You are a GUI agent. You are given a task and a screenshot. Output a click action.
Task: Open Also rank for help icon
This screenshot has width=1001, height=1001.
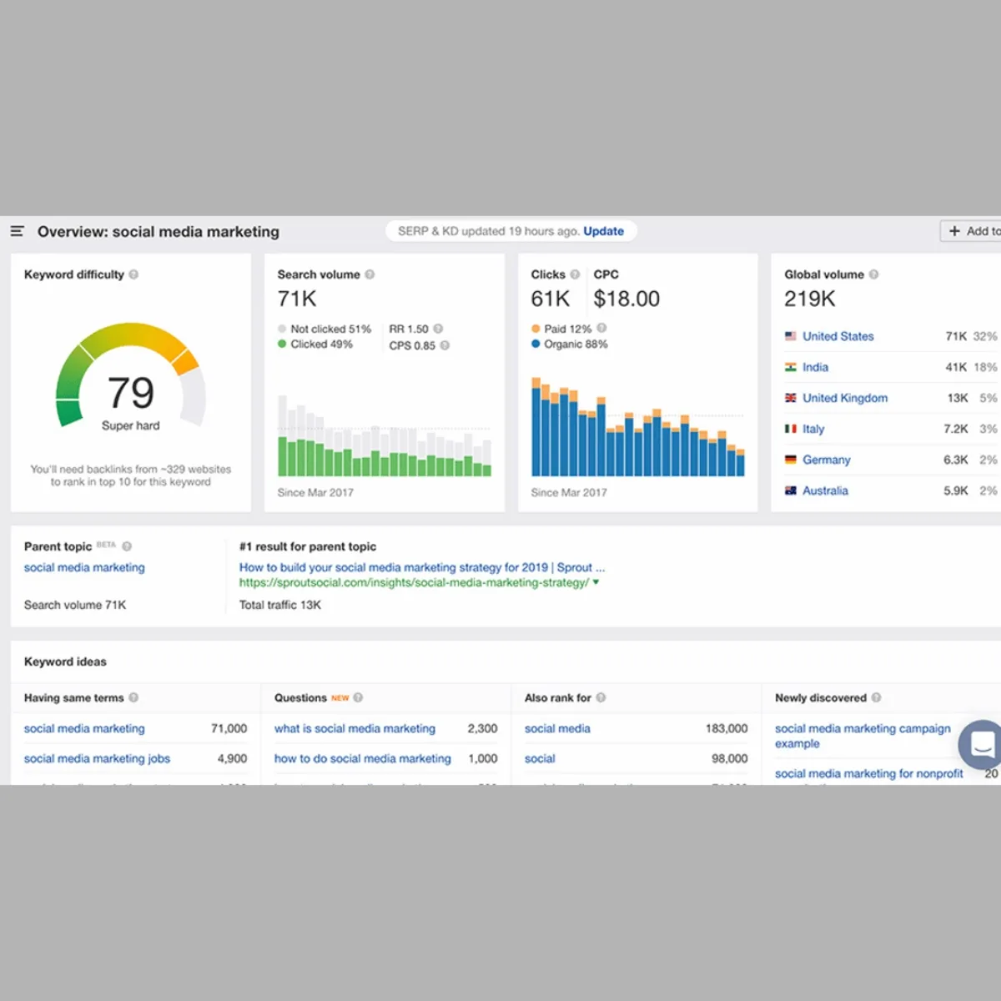[601, 697]
